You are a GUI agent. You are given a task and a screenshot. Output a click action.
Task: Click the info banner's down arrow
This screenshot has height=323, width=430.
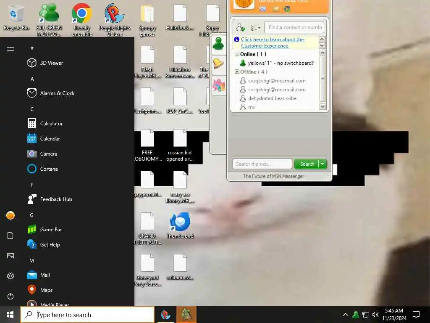(x=322, y=45)
